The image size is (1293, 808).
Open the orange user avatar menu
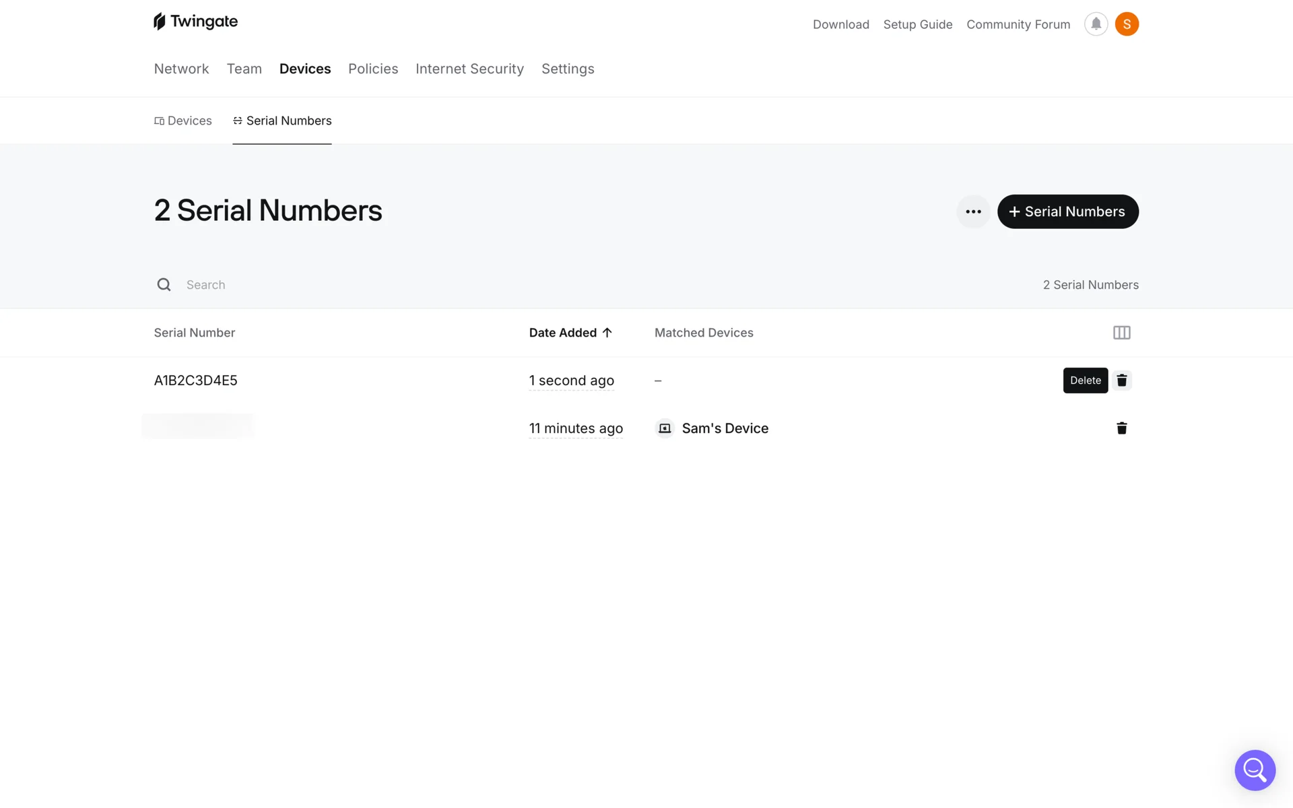point(1127,24)
